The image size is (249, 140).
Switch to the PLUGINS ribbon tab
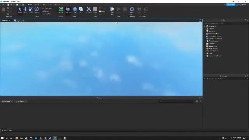pos(57,5)
